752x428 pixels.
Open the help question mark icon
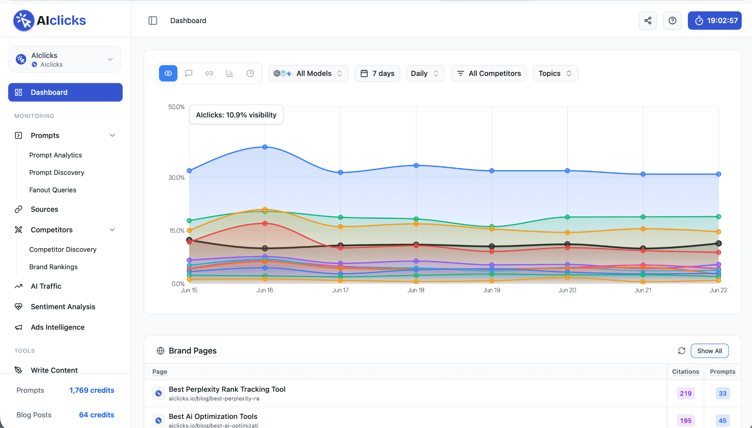coord(672,21)
